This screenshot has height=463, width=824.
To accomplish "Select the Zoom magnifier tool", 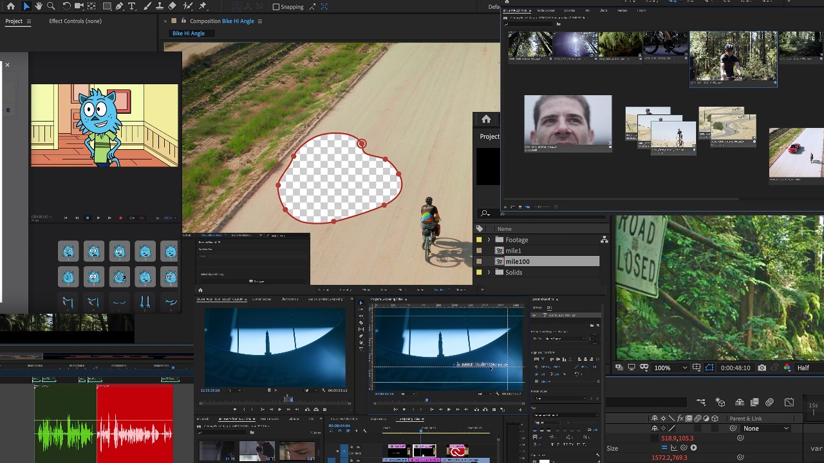I will click(51, 6).
